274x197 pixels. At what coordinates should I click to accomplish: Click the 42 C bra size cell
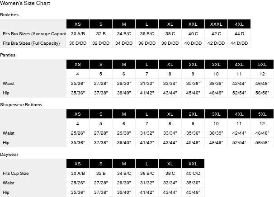coord(216,34)
